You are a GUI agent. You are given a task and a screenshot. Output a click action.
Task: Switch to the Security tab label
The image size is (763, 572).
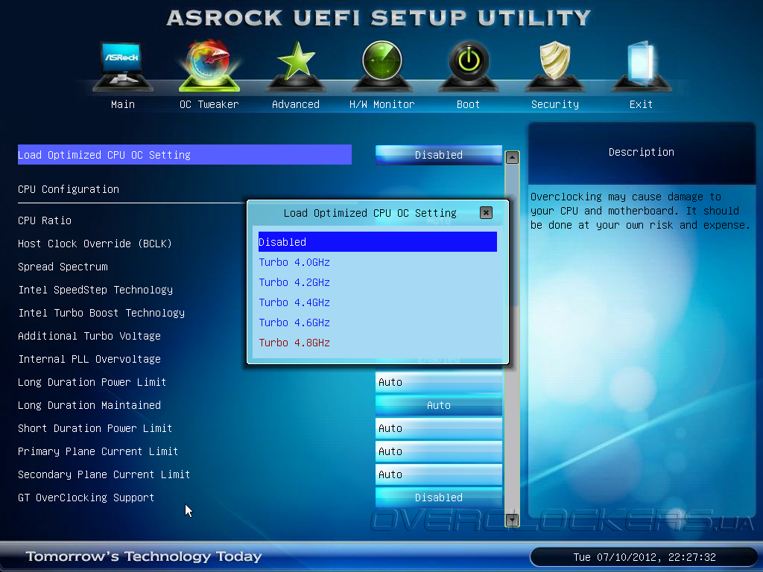coord(554,104)
